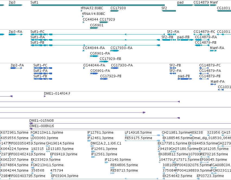
Task: Select the CG14879-RA transcript label
Action: tap(206, 37)
